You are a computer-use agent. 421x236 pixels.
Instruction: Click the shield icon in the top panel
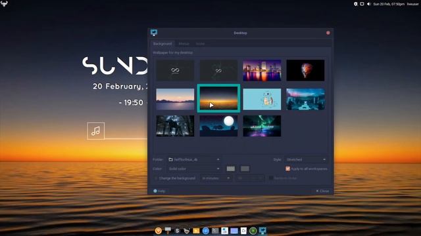click(355, 4)
